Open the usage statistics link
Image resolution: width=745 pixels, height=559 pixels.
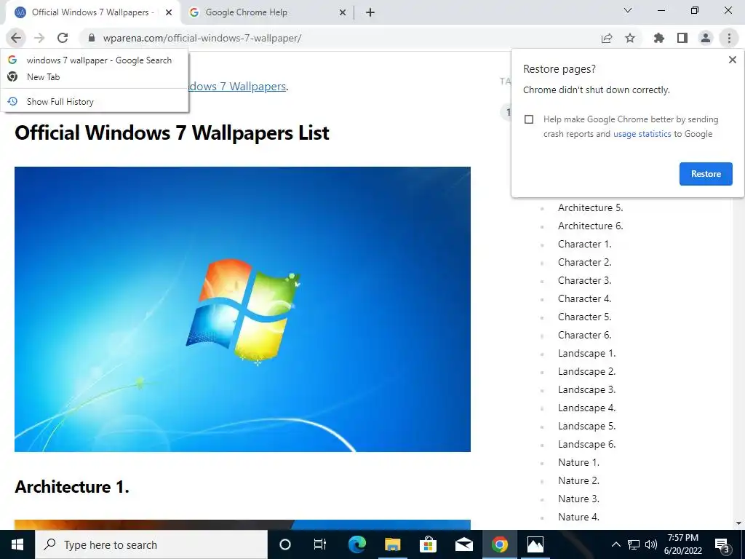point(642,134)
